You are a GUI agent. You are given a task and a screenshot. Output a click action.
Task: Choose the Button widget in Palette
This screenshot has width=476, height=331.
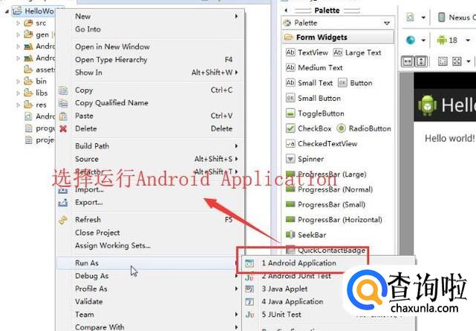coord(355,83)
